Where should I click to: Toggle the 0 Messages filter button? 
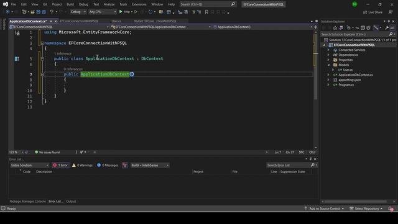pos(108,165)
